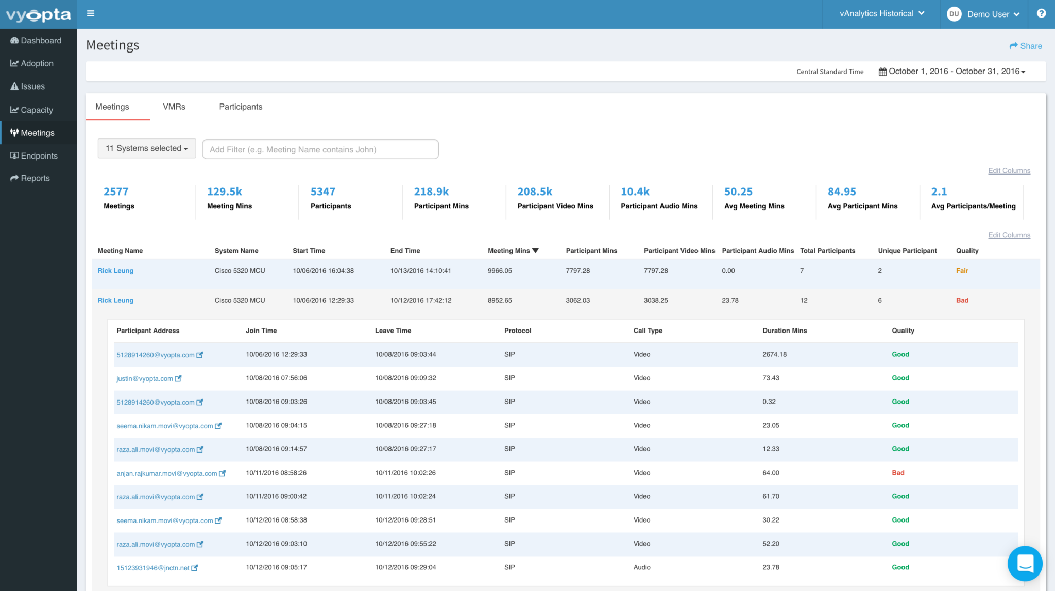
Task: Sort by Unique Participant column header
Action: pyautogui.click(x=907, y=251)
